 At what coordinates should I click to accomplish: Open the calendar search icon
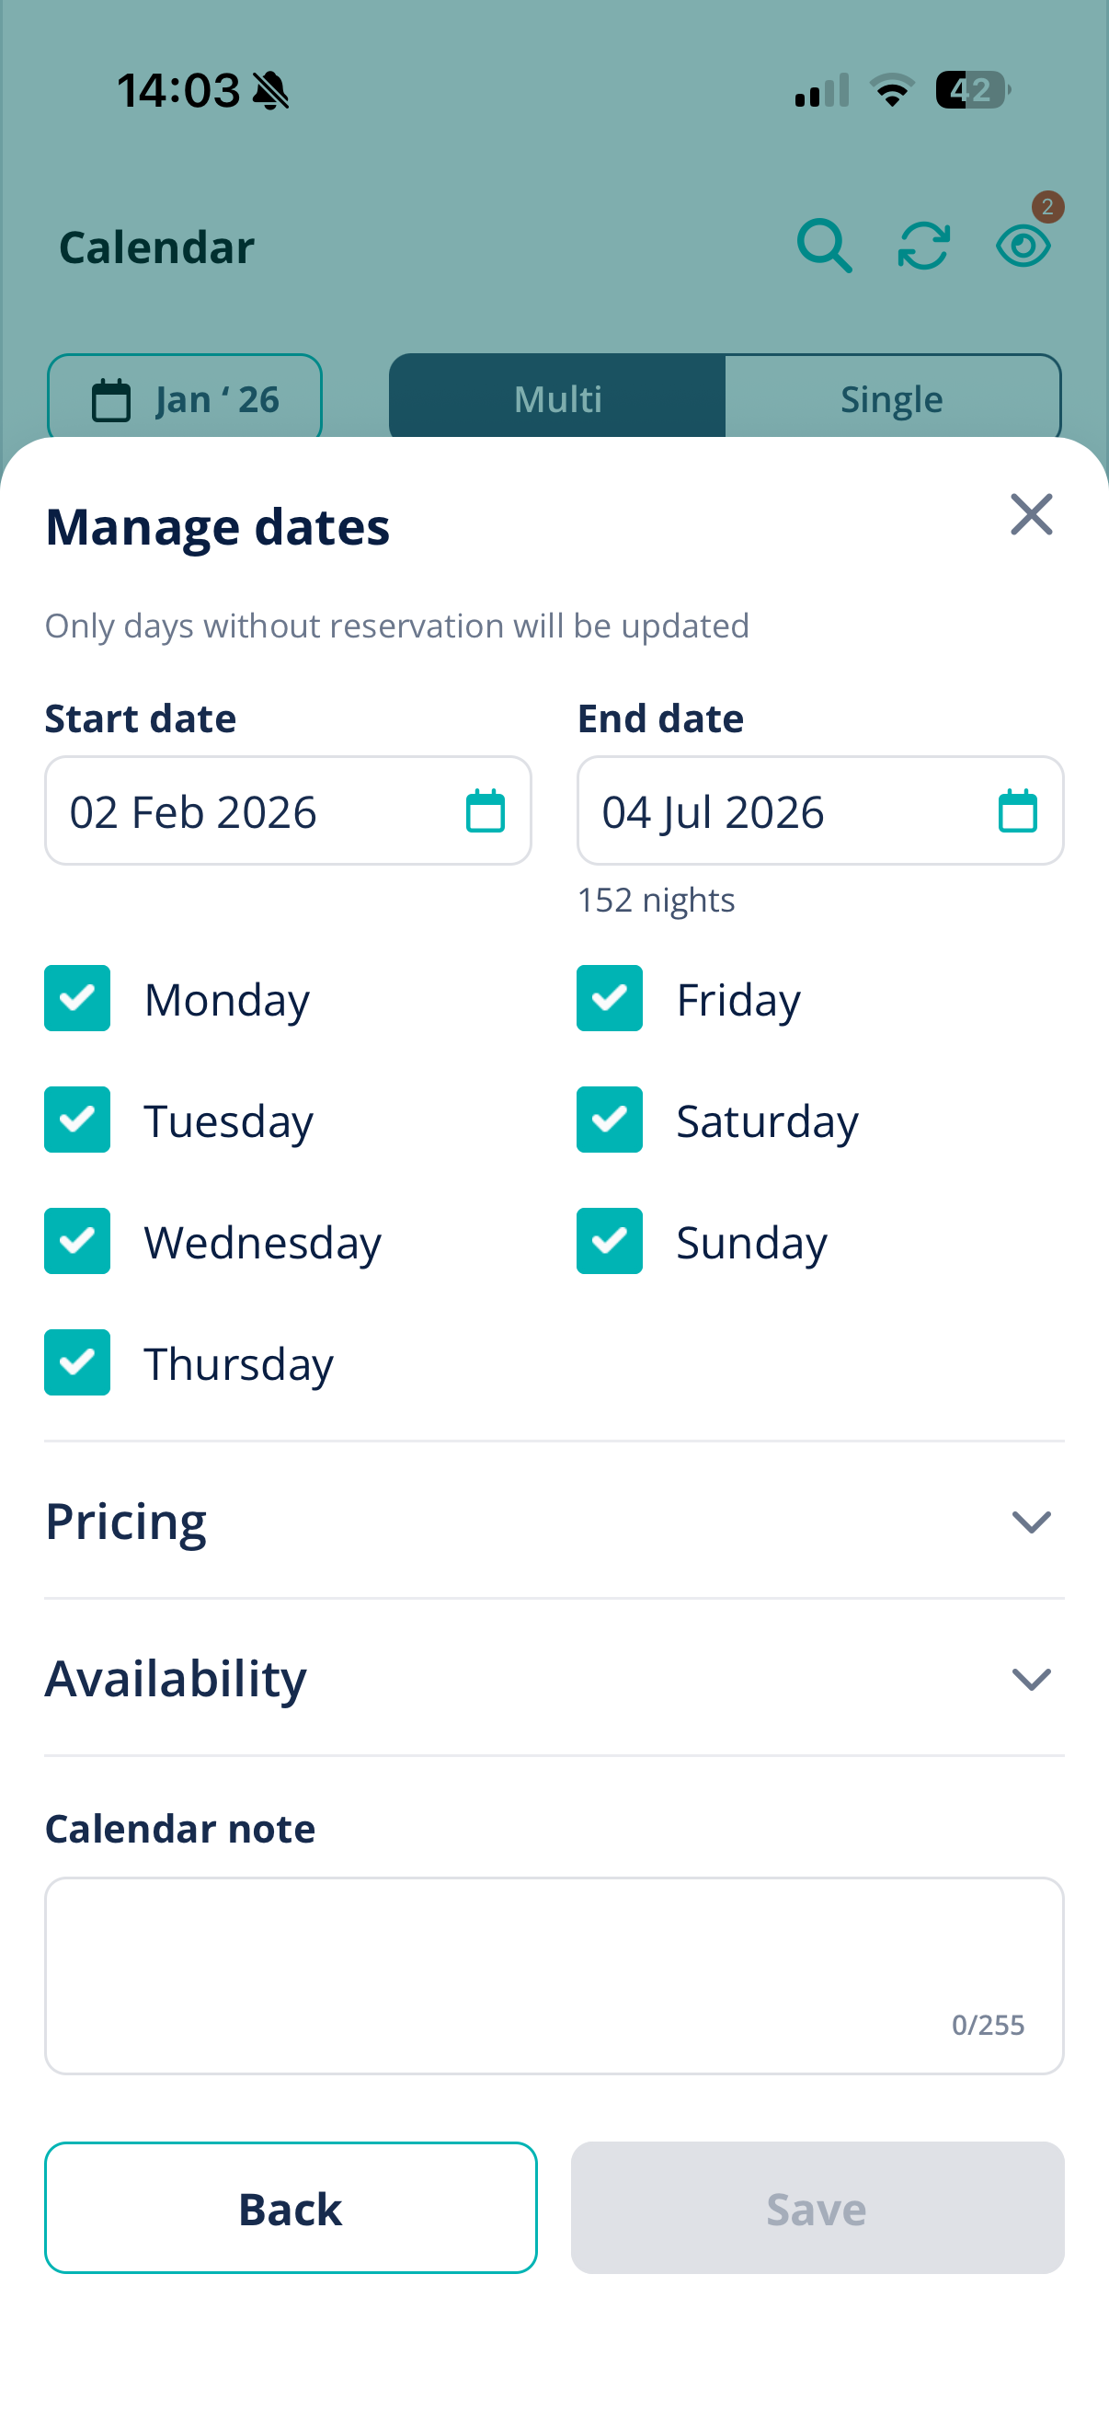point(825,247)
